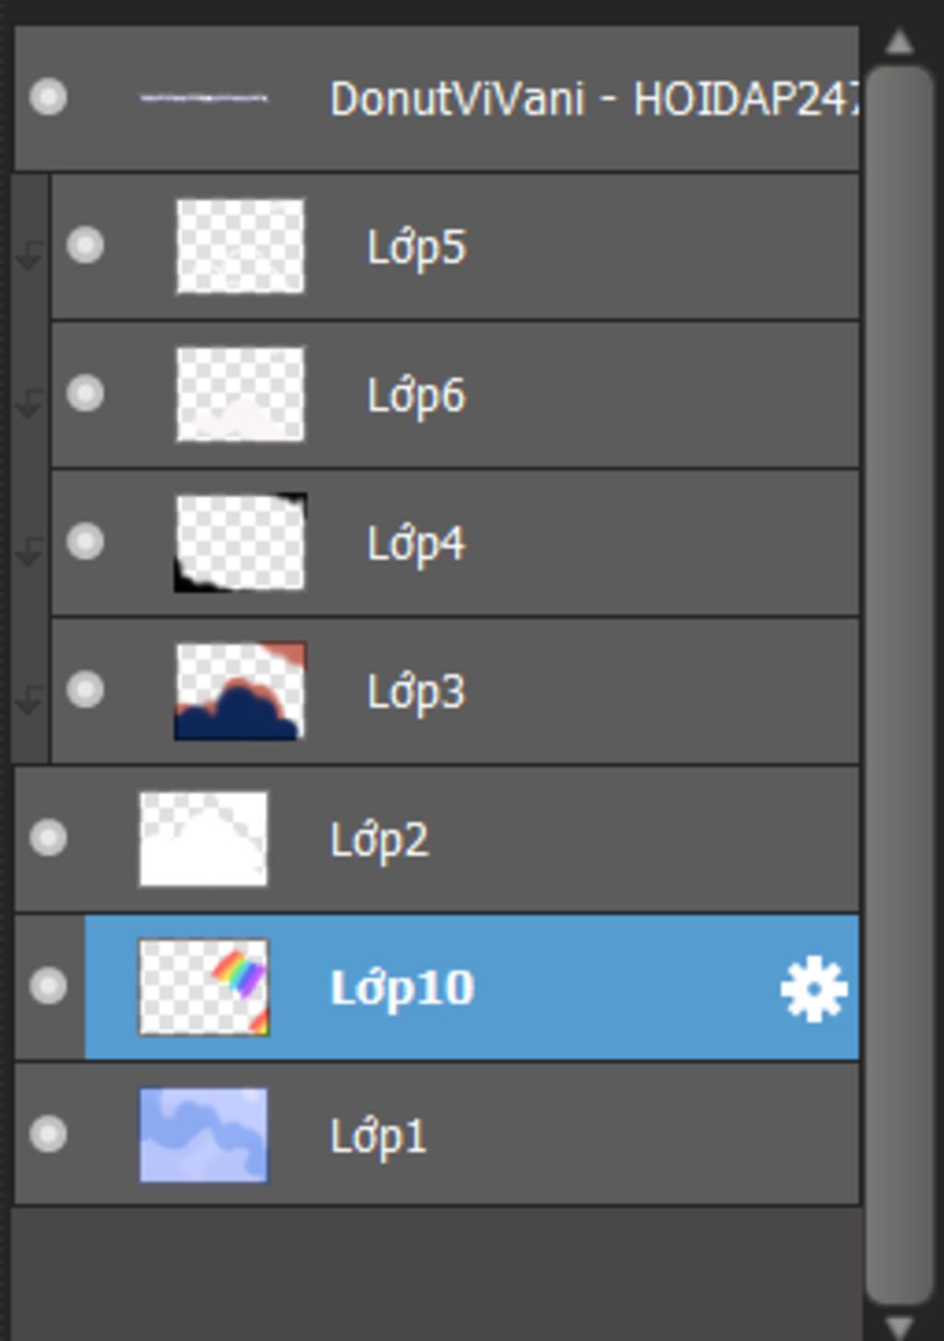This screenshot has height=1341, width=944.
Task: Toggle visibility of Lớp4
Action: click(x=85, y=541)
